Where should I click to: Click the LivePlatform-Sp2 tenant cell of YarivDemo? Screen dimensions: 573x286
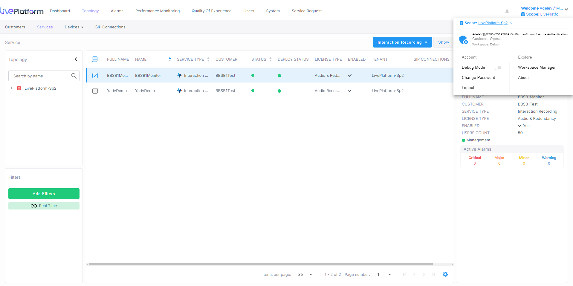[388, 91]
